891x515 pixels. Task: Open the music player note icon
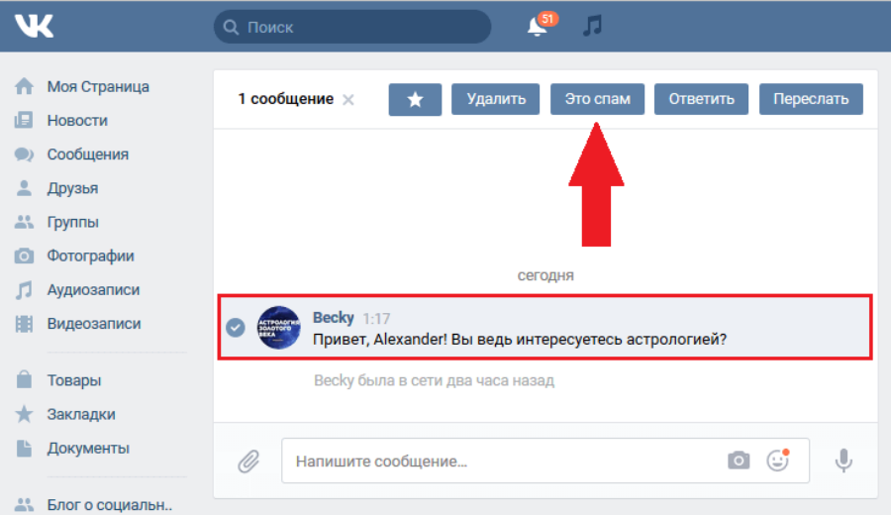click(592, 26)
